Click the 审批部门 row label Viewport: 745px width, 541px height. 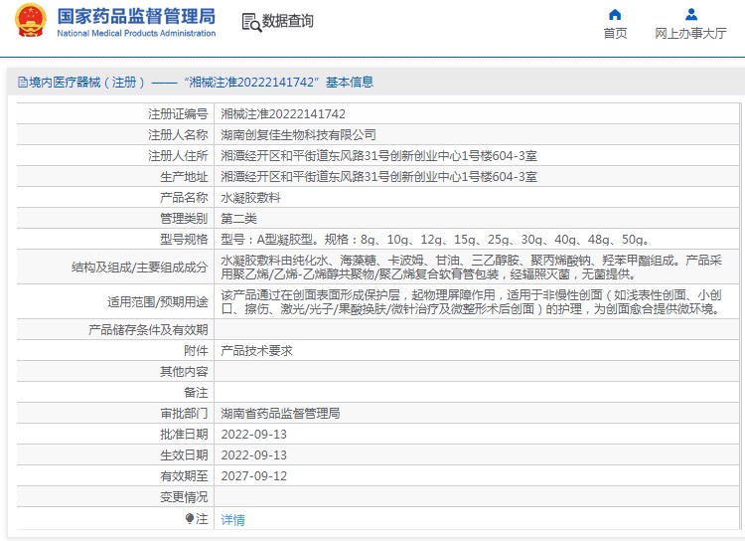coord(184,413)
